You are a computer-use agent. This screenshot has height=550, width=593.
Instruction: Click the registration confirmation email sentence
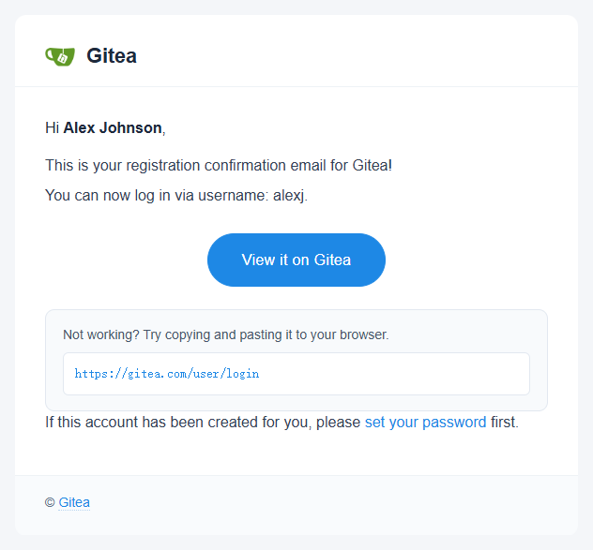click(x=219, y=166)
